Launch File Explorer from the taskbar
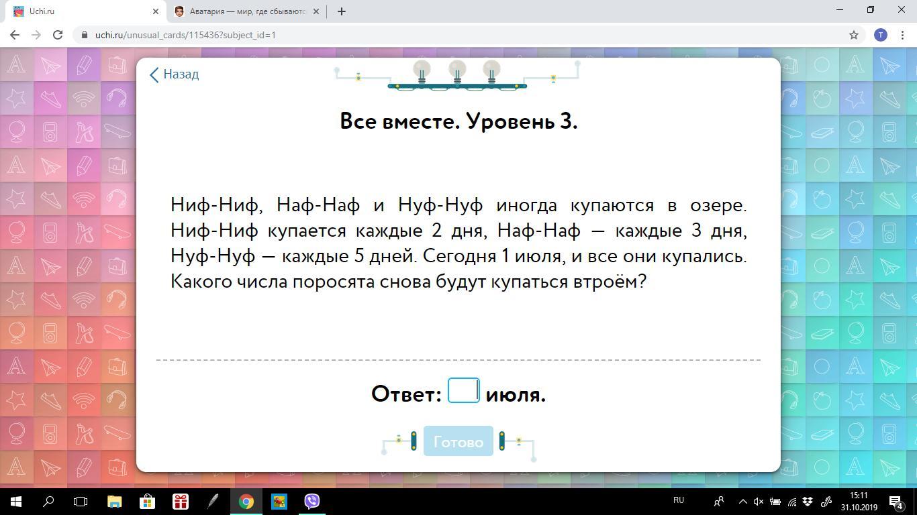The image size is (917, 515). [x=114, y=501]
